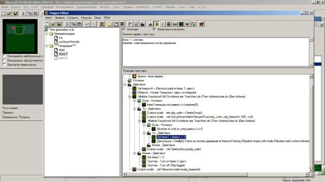This screenshot has width=325, height=182.
Task: Click Undo arrow in Trigger Editor toolbar
Action: pos(87,24)
